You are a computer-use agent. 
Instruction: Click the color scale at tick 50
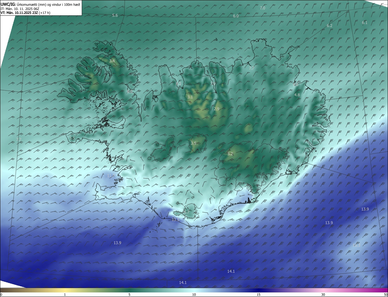pyautogui.click(x=386, y=295)
